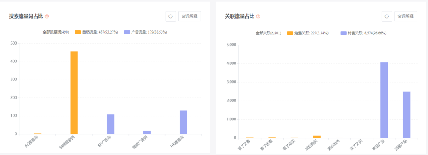428x155 pixels.
Task: Click the orange 免费关联 legend swatch
Action: pyautogui.click(x=290, y=33)
